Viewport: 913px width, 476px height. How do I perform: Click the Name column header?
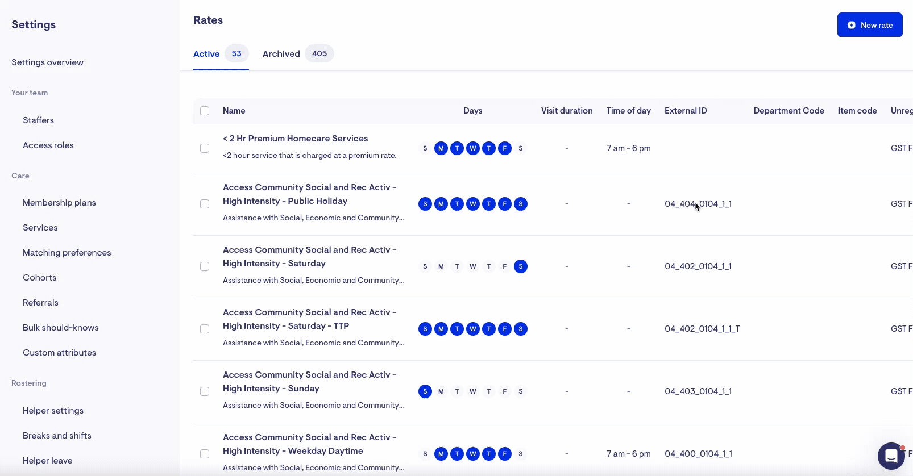[234, 111]
